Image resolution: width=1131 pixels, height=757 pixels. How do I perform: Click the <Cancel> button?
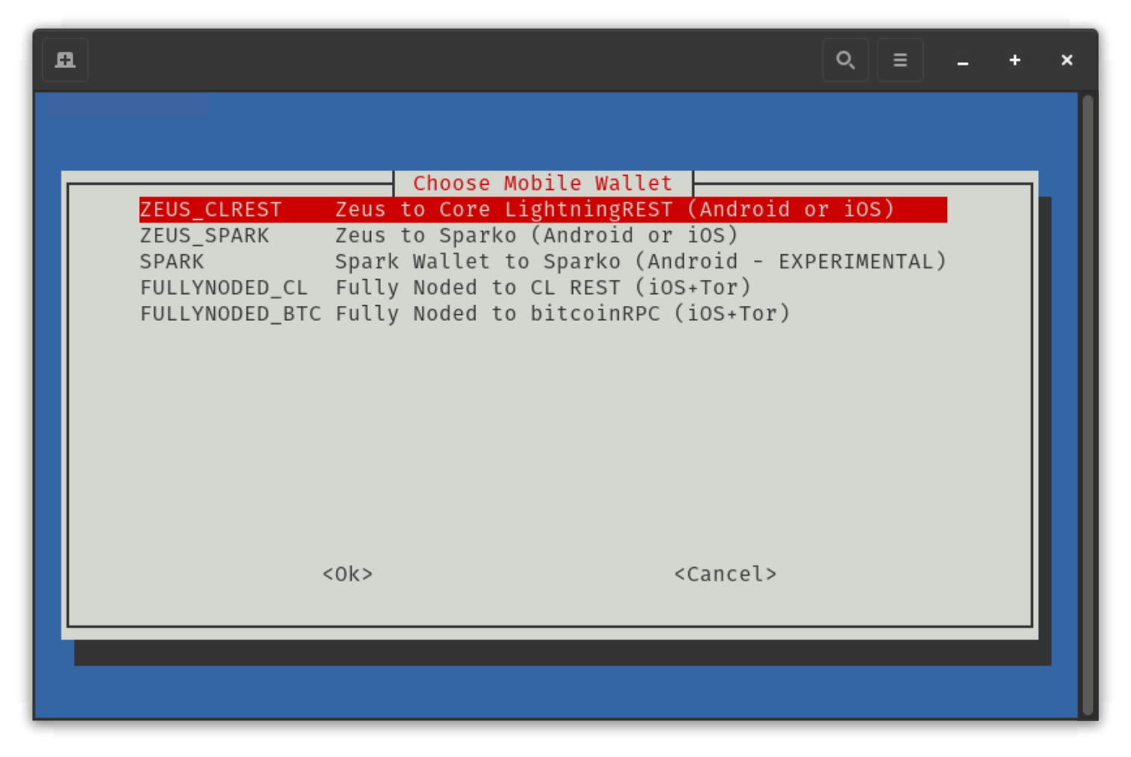(x=726, y=574)
